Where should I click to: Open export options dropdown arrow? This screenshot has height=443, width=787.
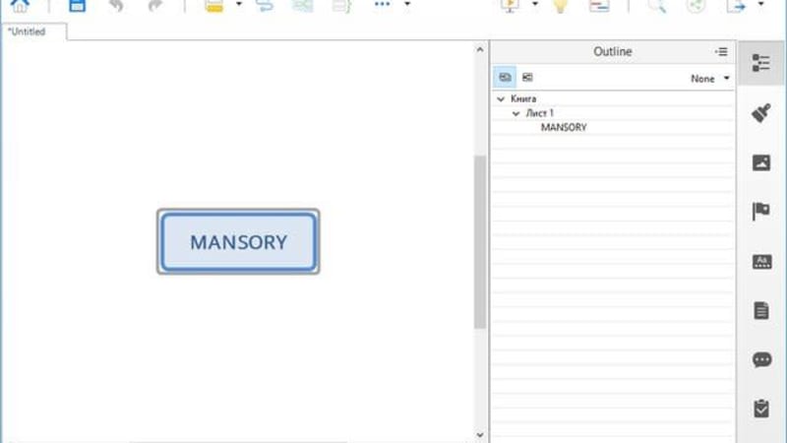coord(760,4)
